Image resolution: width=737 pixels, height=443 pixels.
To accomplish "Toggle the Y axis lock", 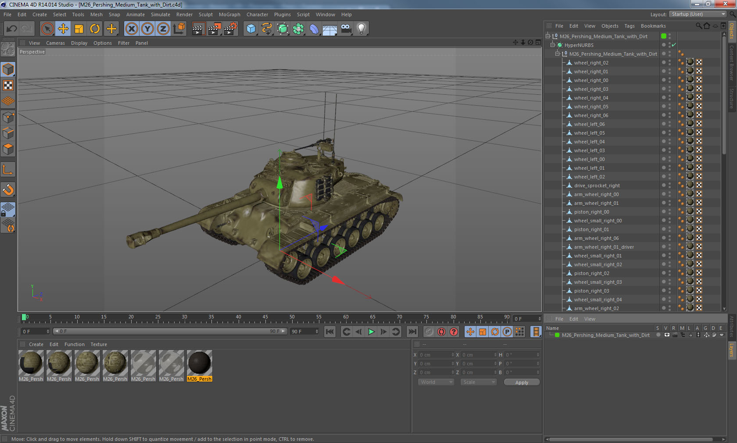I will coord(147,29).
